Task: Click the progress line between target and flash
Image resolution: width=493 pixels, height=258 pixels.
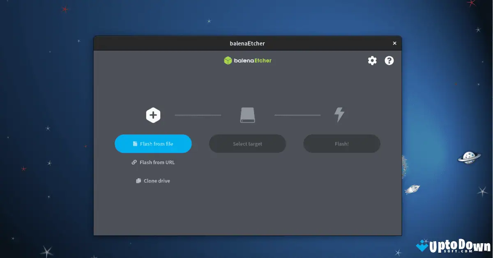Action: click(297, 115)
